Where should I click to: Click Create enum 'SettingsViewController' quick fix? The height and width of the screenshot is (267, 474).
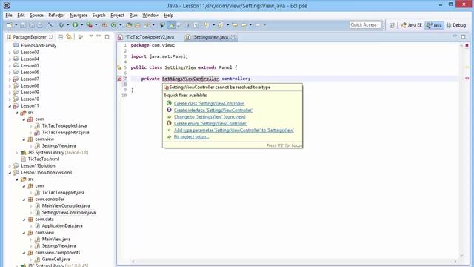point(210,124)
